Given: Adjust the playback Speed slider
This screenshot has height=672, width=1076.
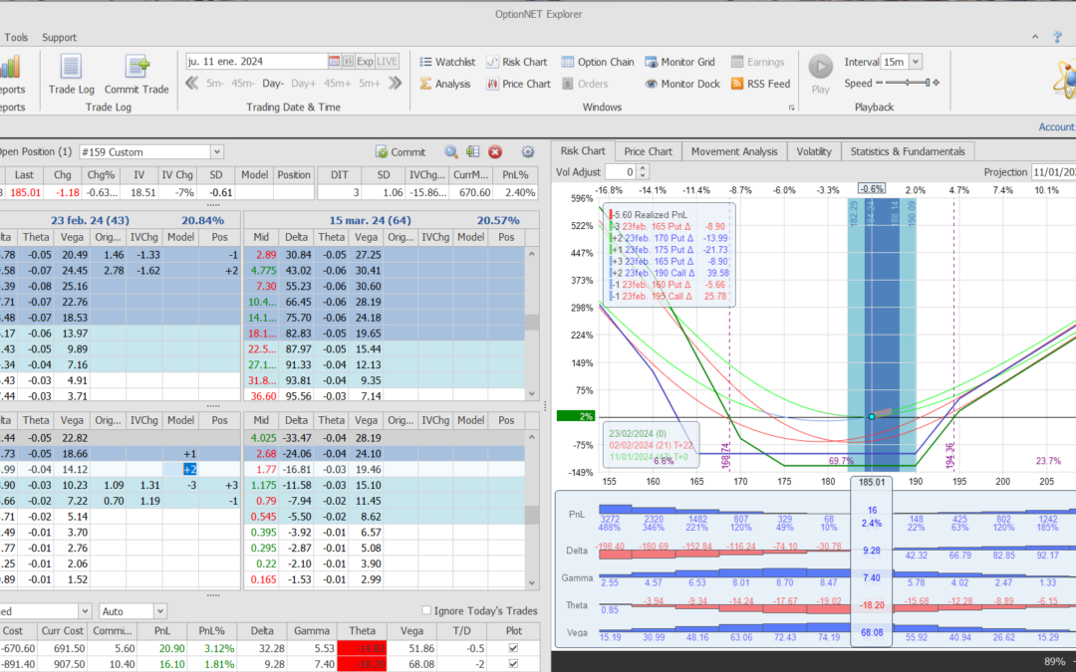Looking at the screenshot, I should point(906,84).
